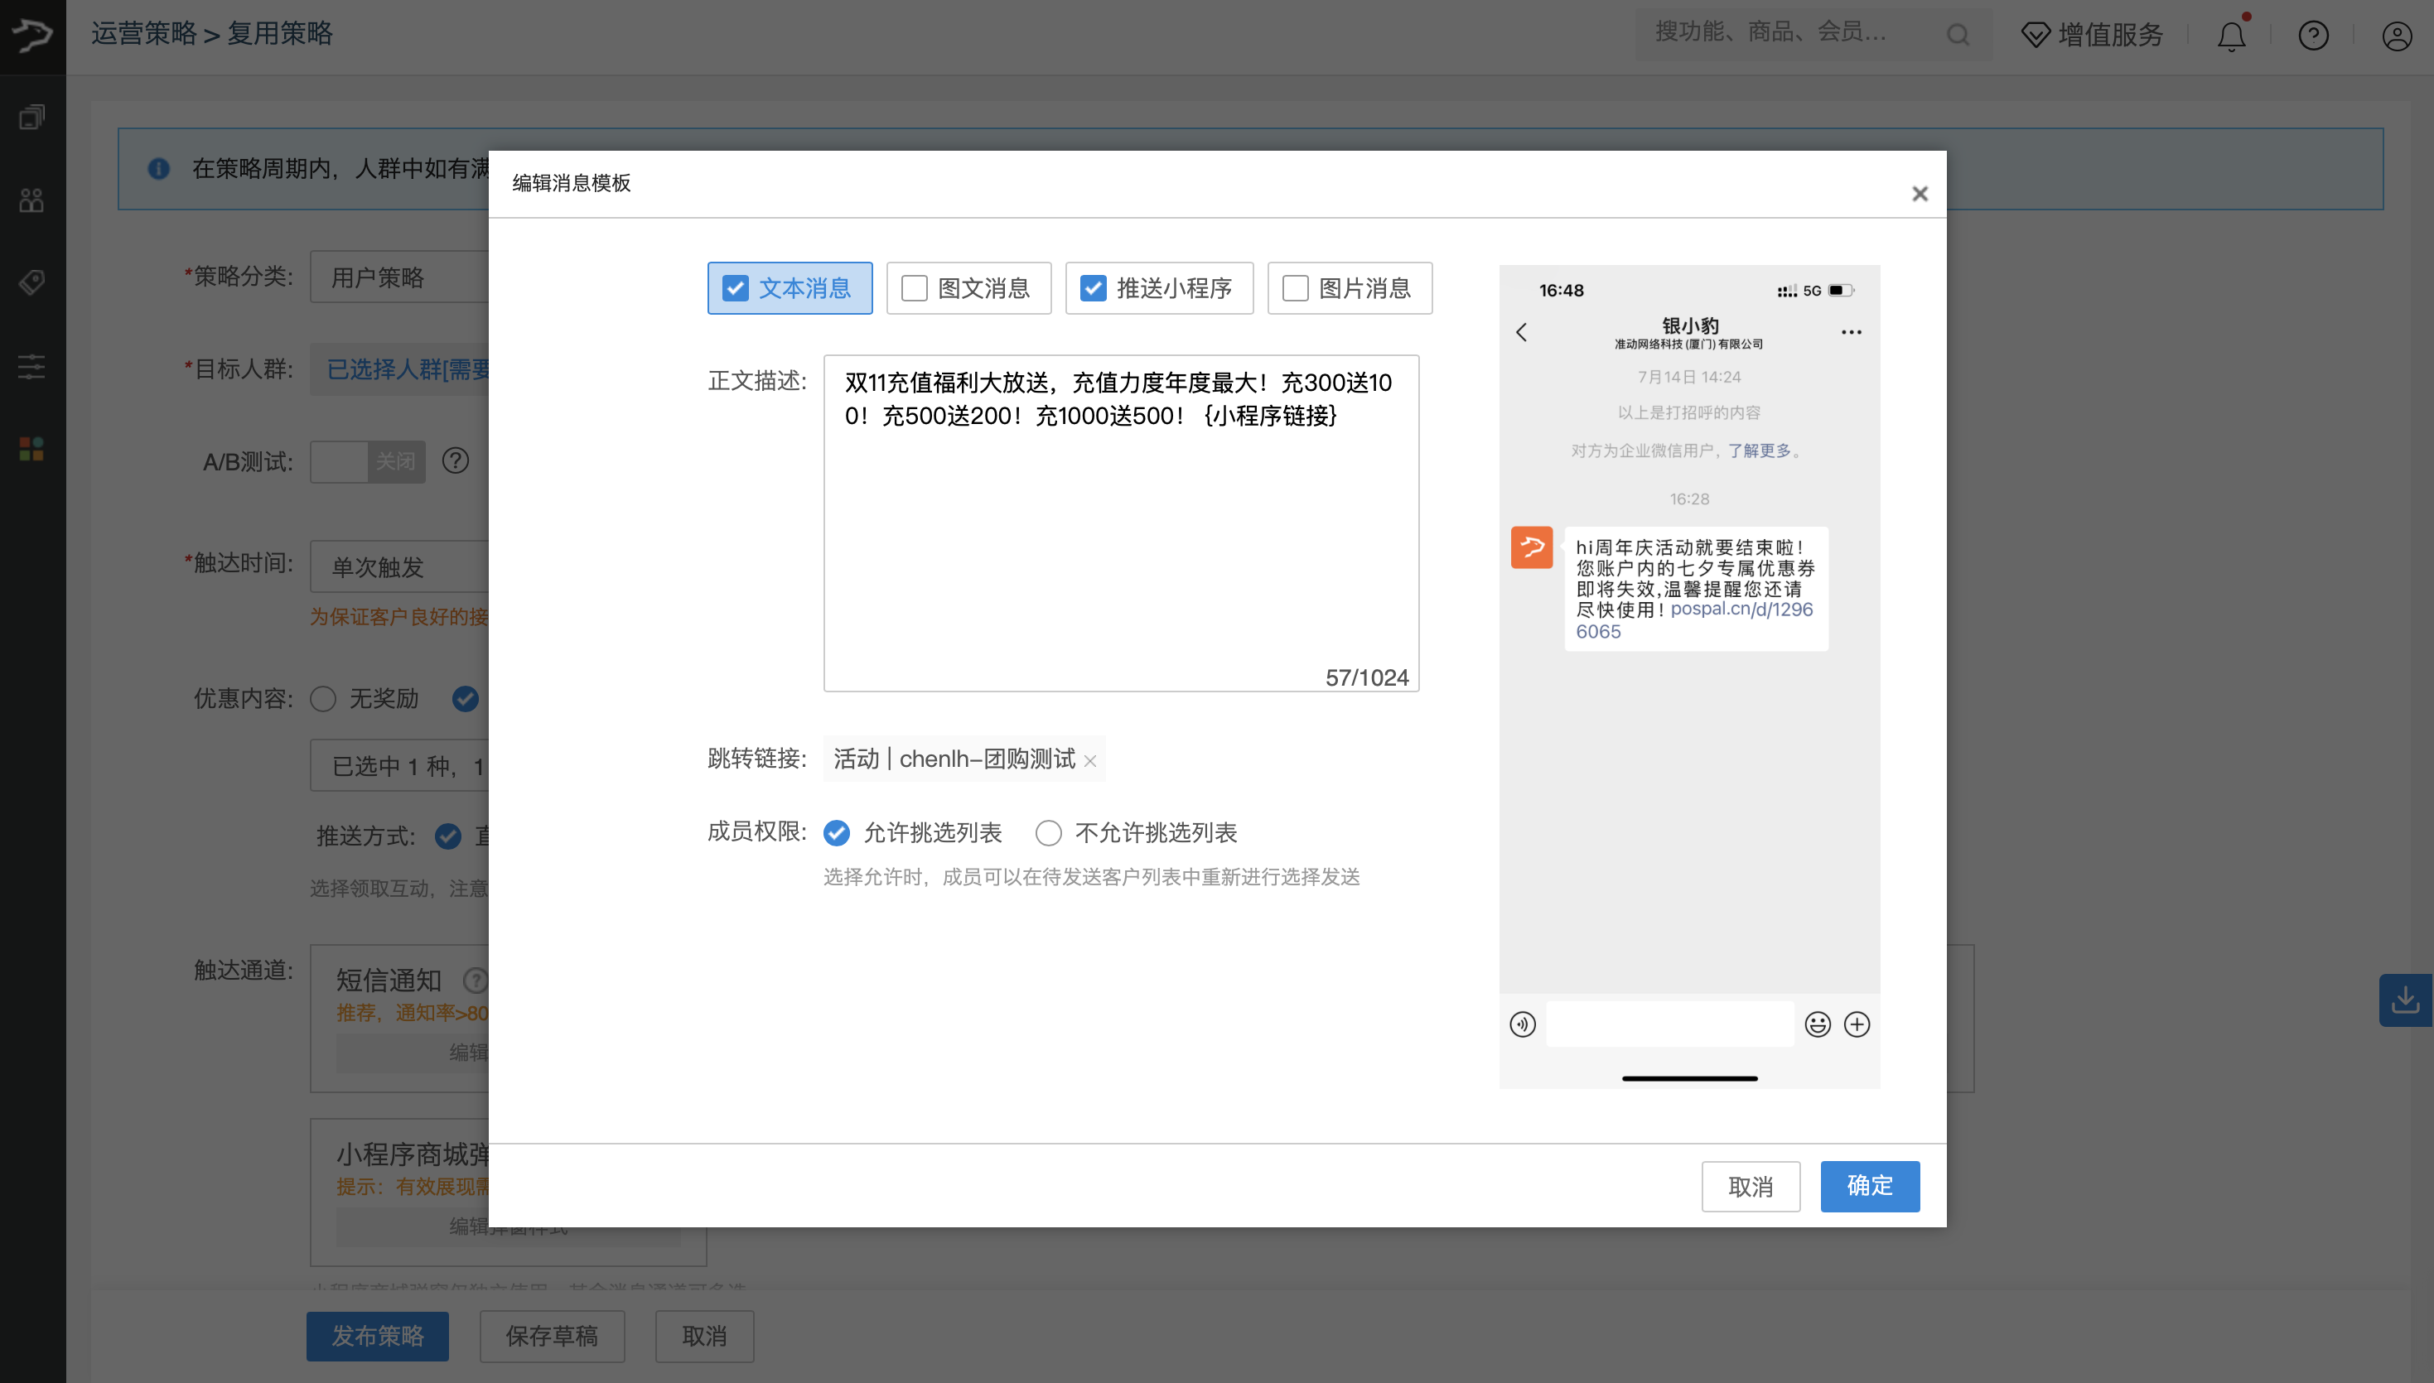Click 取消 in the dialog footer
The width and height of the screenshot is (2434, 1383).
point(1750,1185)
